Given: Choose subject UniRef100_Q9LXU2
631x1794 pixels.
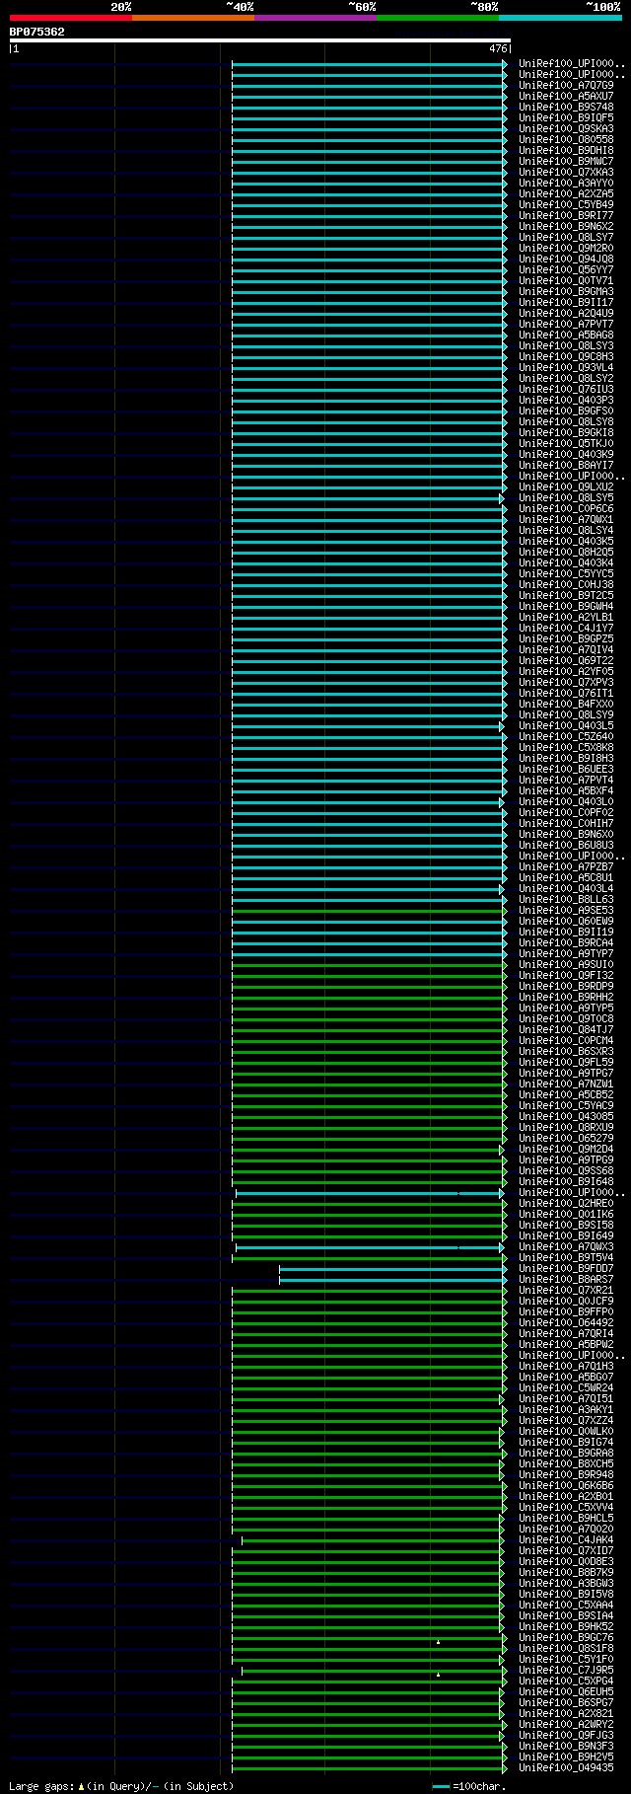Looking at the screenshot, I should pyautogui.click(x=566, y=487).
